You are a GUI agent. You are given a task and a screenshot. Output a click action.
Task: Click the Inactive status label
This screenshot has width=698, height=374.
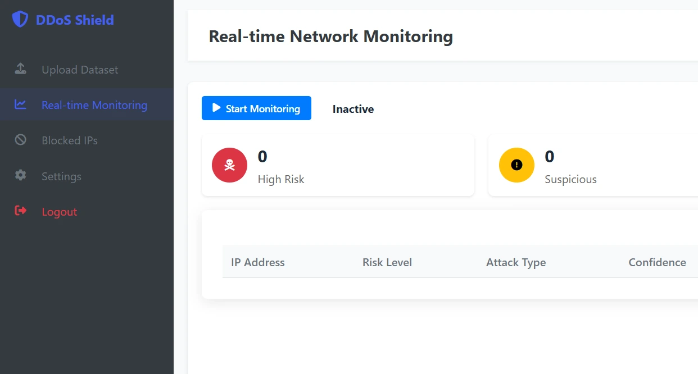click(353, 109)
